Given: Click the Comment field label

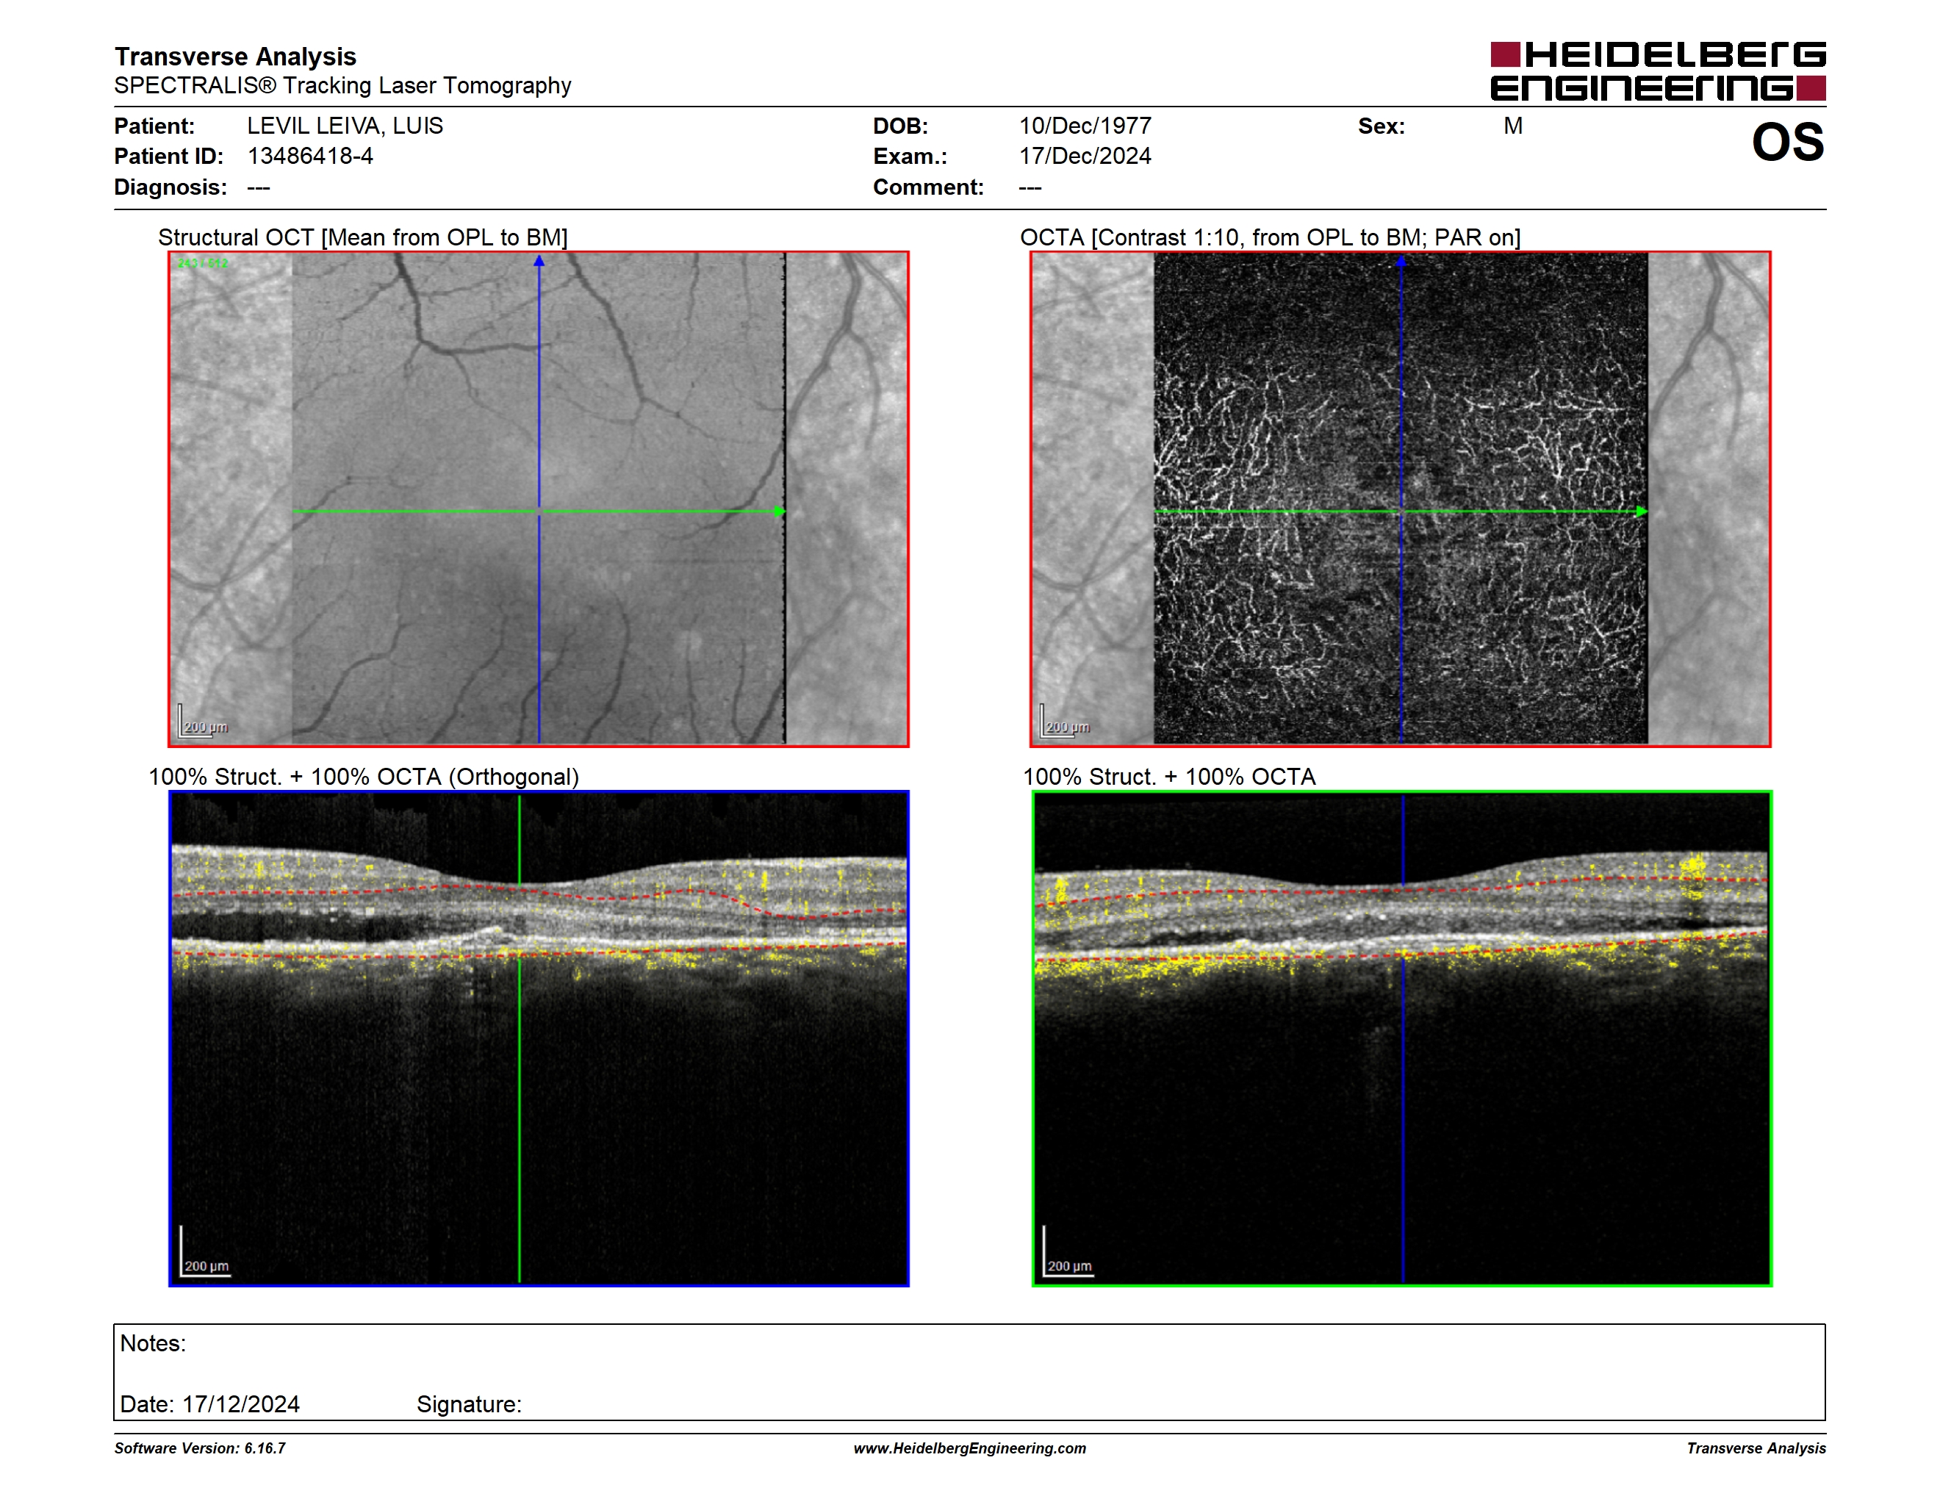Looking at the screenshot, I should pos(928,187).
